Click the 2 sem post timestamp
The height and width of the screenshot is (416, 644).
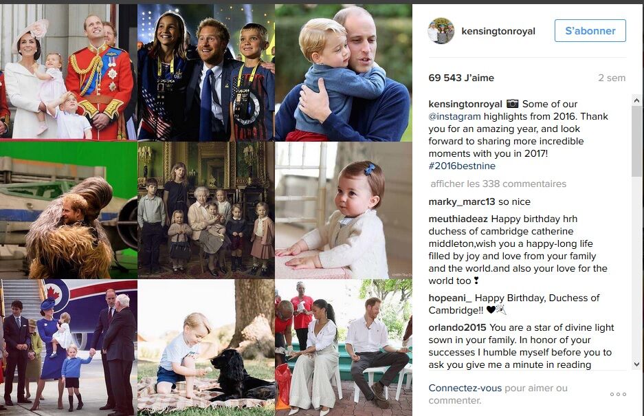pos(612,78)
